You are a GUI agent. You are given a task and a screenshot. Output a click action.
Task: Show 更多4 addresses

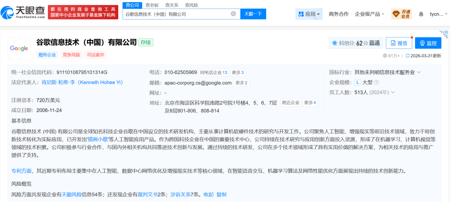point(310,103)
